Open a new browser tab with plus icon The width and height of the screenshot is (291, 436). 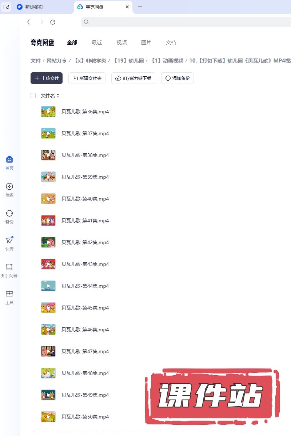pyautogui.click(x=140, y=7)
